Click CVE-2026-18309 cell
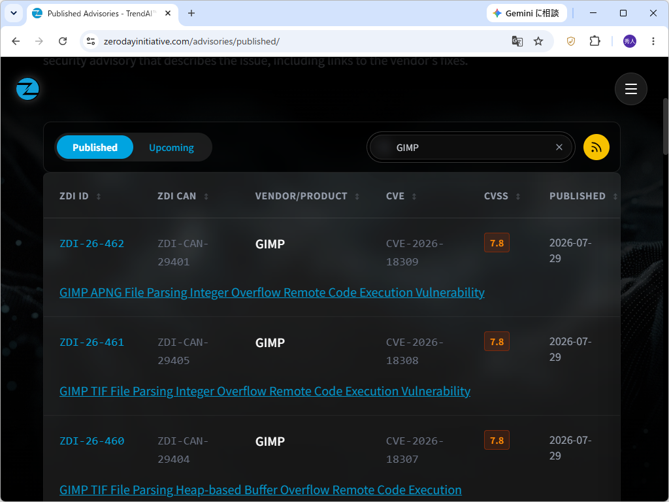 click(415, 252)
